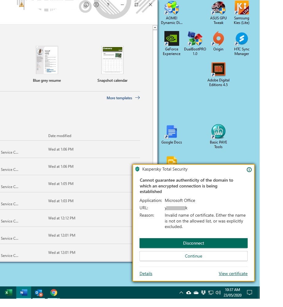
Task: Open the AOMEI Dynamic Disk desktop shortcut
Action: pos(171,13)
